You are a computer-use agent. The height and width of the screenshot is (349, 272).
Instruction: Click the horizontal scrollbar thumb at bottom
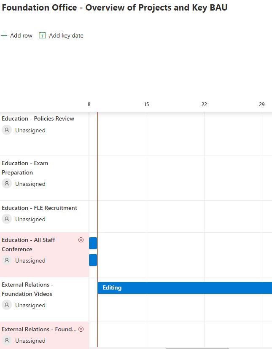coord(197,348)
